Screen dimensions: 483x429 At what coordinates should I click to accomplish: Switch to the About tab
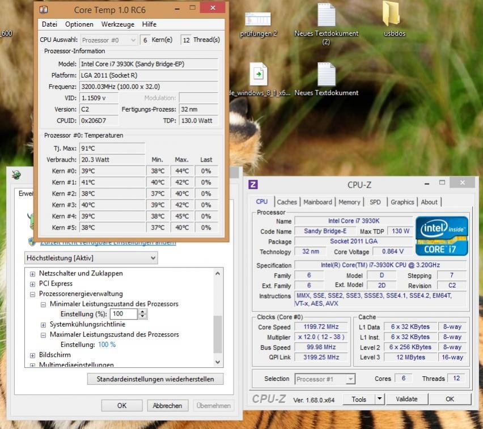click(x=429, y=202)
